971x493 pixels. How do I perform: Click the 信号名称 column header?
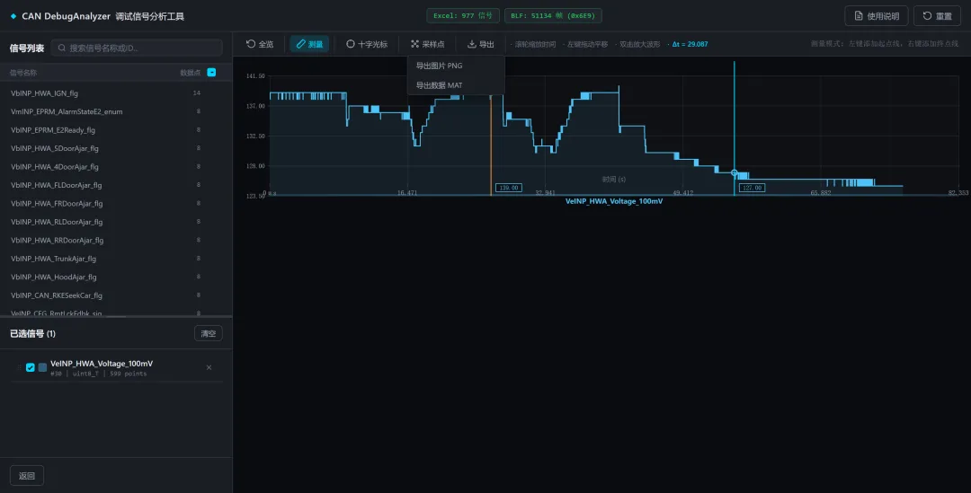22,73
